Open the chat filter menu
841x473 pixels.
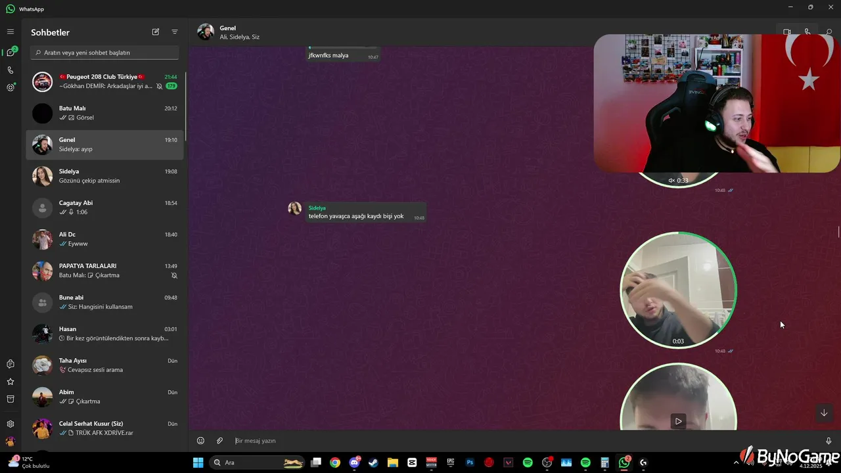(x=175, y=32)
